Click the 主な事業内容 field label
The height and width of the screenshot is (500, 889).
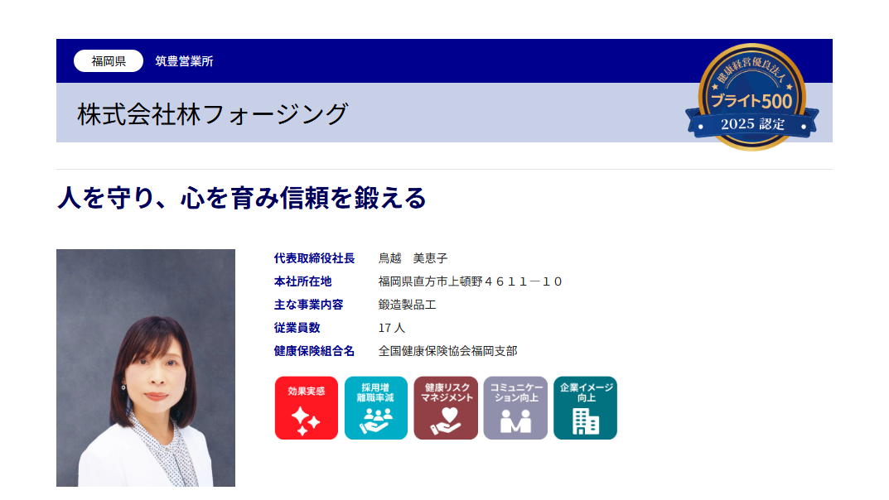(308, 305)
